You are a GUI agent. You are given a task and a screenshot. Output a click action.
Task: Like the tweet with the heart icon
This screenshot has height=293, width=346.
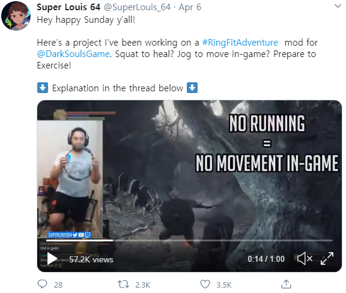coord(205,284)
